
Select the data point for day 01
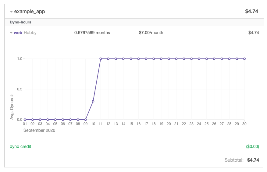[x=25, y=120]
